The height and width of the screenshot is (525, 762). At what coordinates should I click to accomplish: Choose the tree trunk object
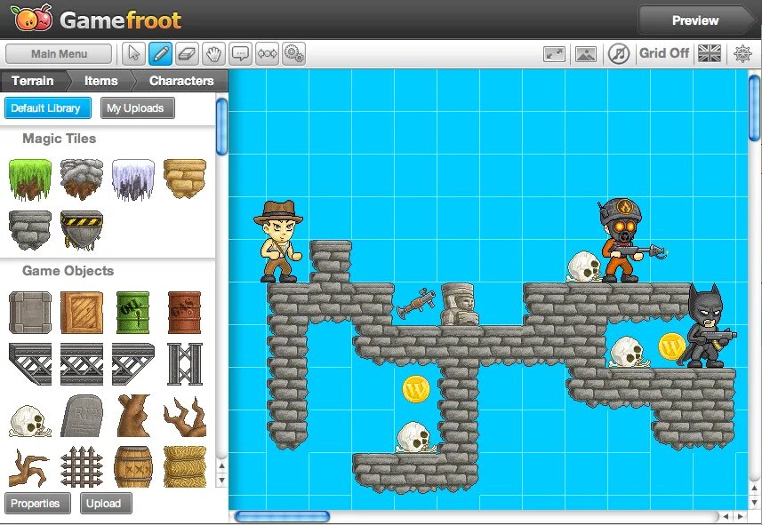click(133, 416)
